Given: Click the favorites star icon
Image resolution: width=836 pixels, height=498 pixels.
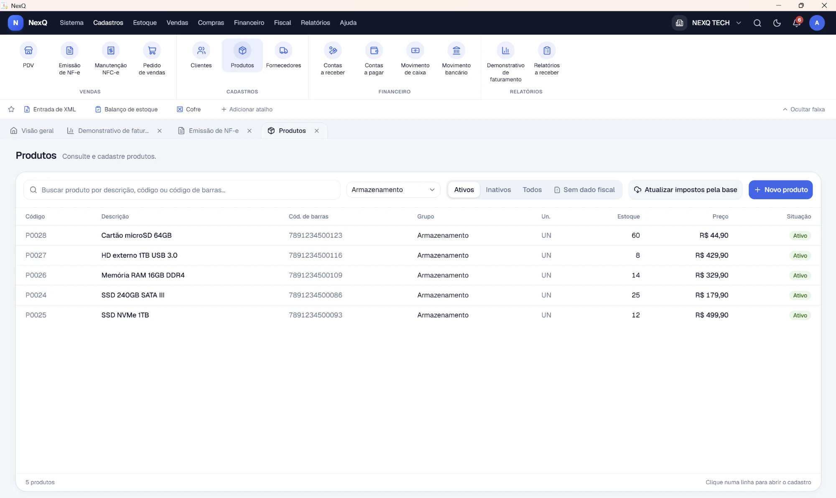Looking at the screenshot, I should pyautogui.click(x=11, y=109).
